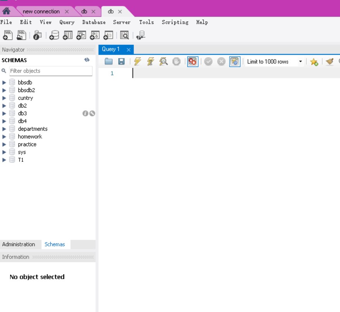Screen dimensions: 340x312
Task: Open SQL script file icon in main toolbar
Action: 21,35
